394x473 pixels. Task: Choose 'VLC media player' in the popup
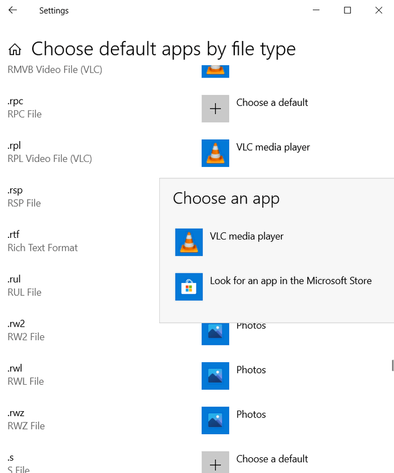pos(247,236)
